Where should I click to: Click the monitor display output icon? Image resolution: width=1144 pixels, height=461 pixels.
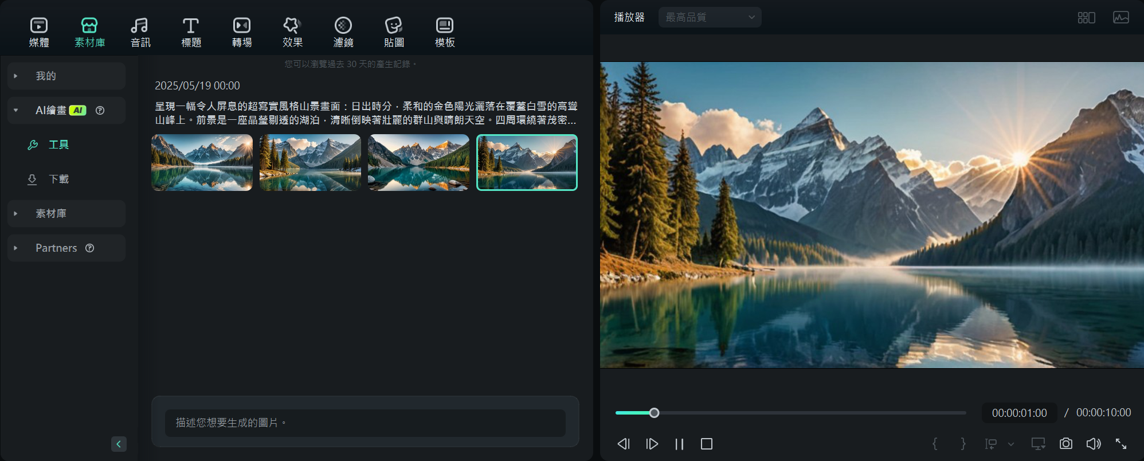pyautogui.click(x=1038, y=444)
